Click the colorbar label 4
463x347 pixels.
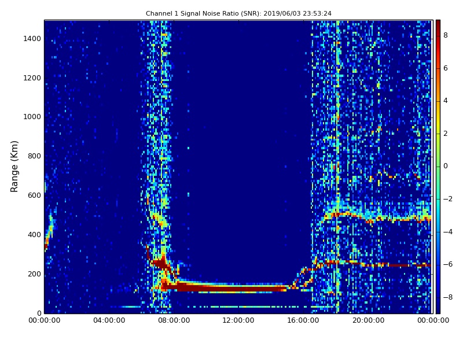coord(446,101)
